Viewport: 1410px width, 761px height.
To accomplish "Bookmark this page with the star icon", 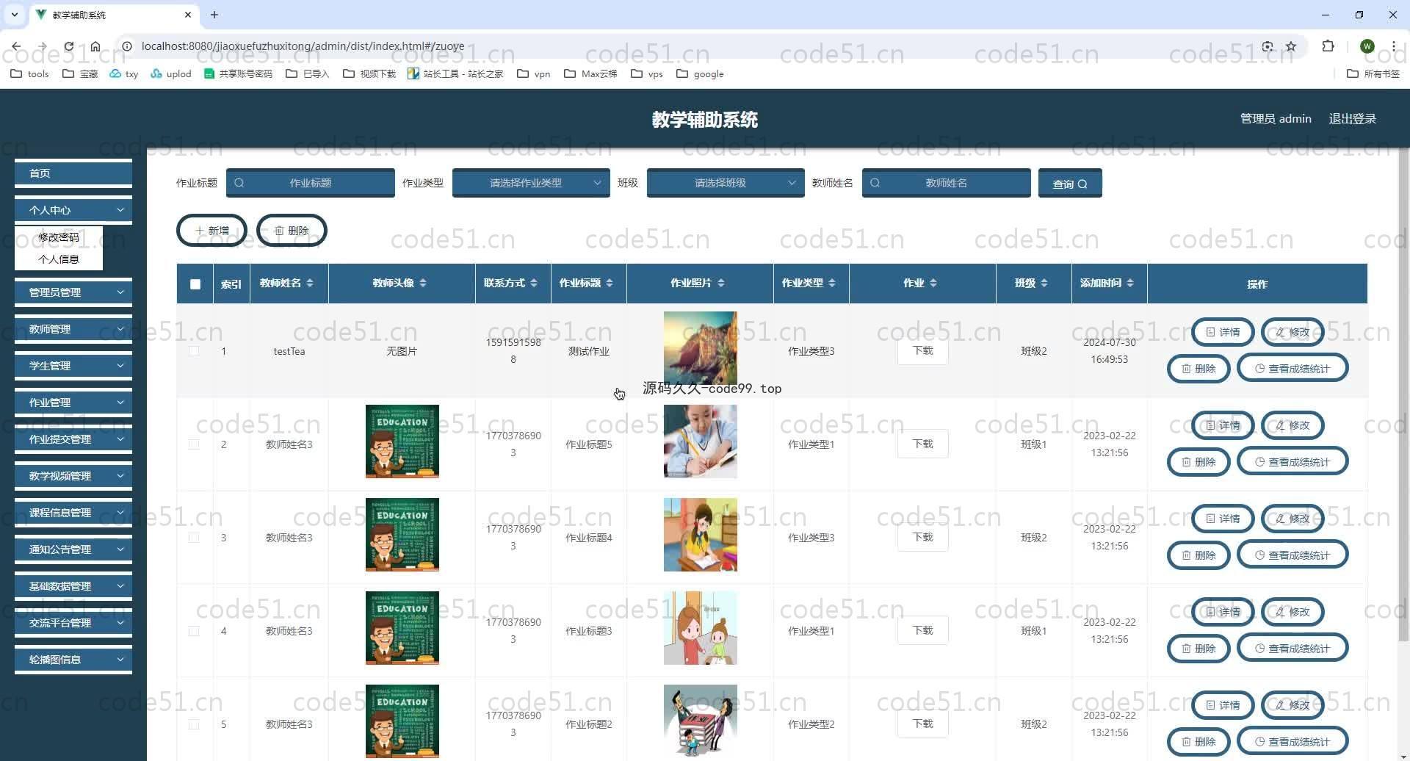I will tap(1291, 46).
